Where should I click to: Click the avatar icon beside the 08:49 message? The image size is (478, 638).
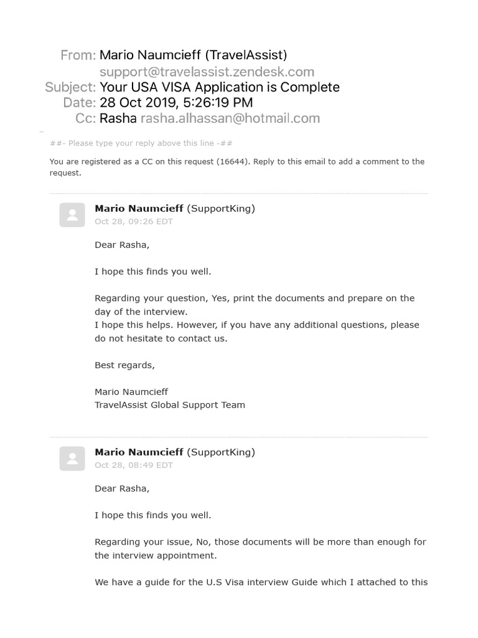(x=72, y=459)
